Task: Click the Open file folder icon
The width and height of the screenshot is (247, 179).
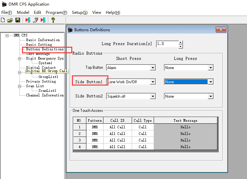Action: pyautogui.click(x=10, y=20)
